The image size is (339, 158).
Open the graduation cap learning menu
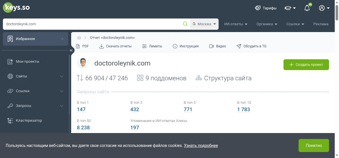pyautogui.click(x=290, y=8)
